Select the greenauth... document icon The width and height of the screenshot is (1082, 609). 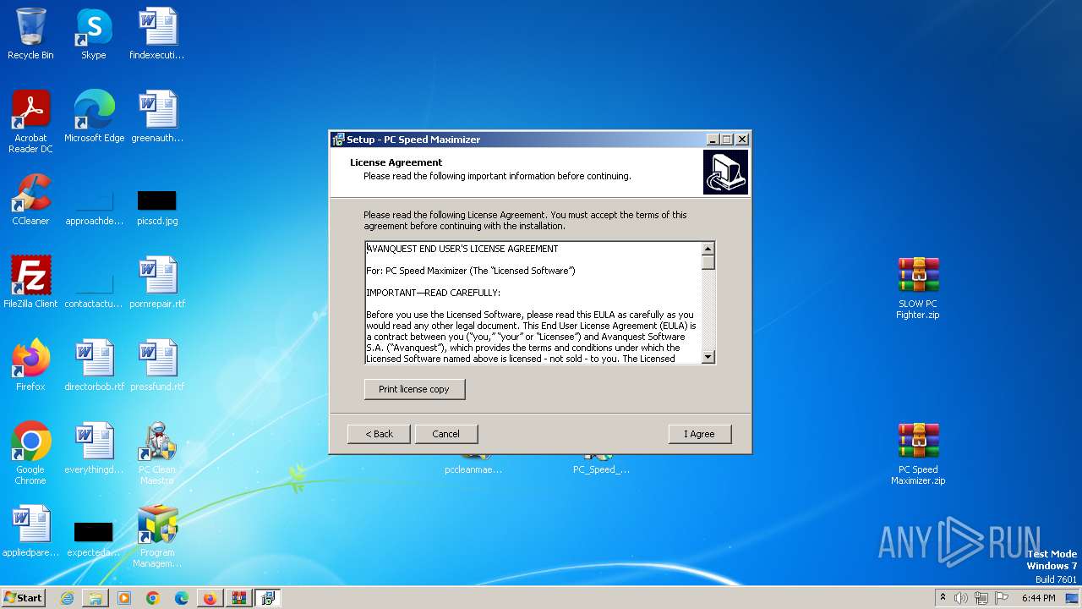tap(157, 117)
